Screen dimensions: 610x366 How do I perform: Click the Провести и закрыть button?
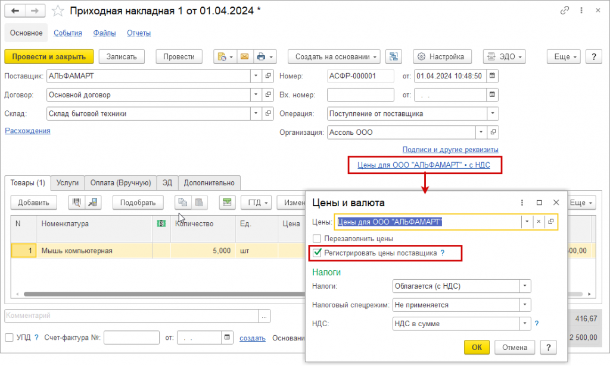point(49,56)
